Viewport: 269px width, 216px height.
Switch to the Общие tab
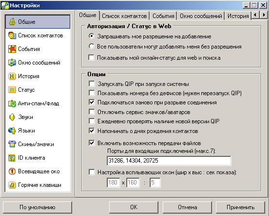88,15
